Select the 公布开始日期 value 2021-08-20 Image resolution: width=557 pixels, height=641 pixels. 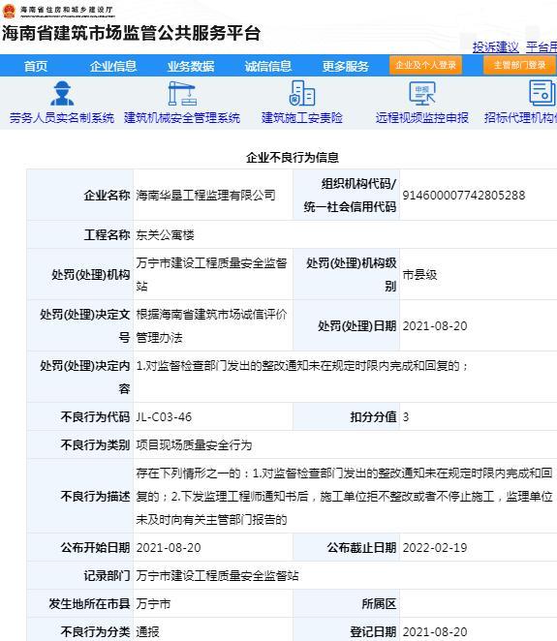[169, 547]
